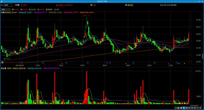Click the 17.05 price axis label
This screenshot has height=110, width=204.
click(x=198, y=20)
